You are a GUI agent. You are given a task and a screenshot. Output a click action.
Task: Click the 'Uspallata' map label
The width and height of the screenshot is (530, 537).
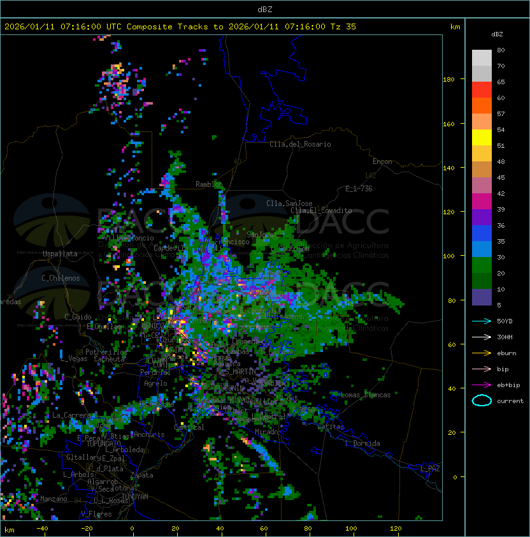60,254
